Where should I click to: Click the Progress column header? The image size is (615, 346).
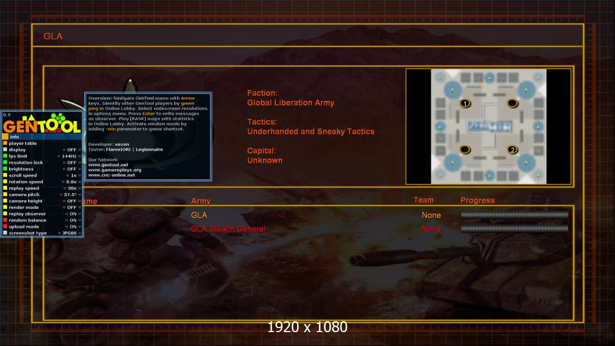coord(477,200)
